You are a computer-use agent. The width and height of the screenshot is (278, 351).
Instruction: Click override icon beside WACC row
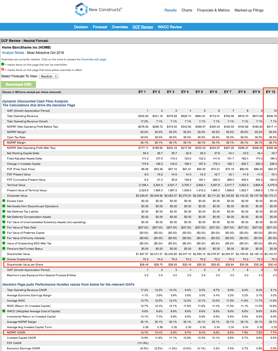coord(4,311)
